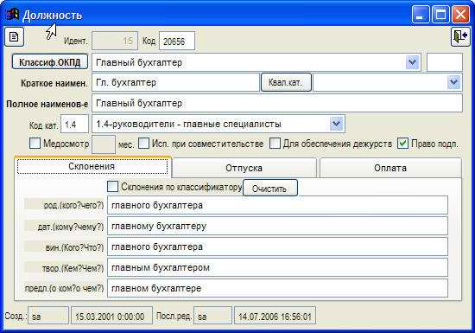Image resolution: width=475 pixels, height=333 pixels.
Task: Click the creation date 15.03.2001 field
Action: [111, 316]
